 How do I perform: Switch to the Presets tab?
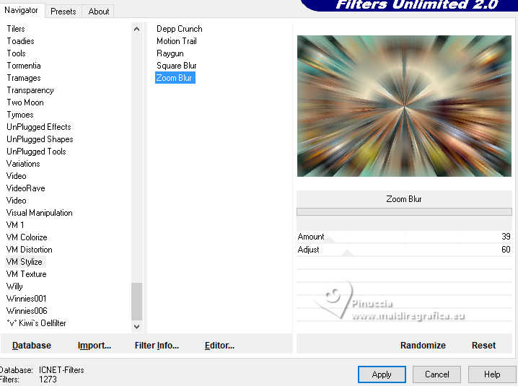[63, 12]
